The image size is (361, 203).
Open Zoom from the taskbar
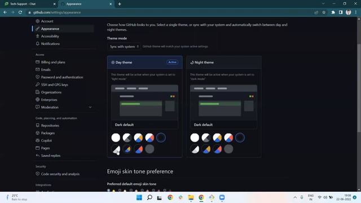(x=222, y=197)
